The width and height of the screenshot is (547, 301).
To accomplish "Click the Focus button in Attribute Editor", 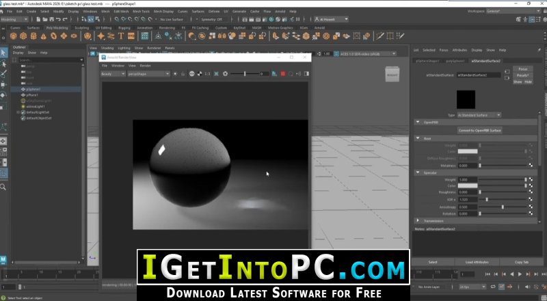I will click(x=522, y=69).
